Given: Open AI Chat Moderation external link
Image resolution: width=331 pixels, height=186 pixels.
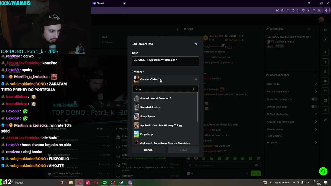Looking at the screenshot, I should pos(316,114).
